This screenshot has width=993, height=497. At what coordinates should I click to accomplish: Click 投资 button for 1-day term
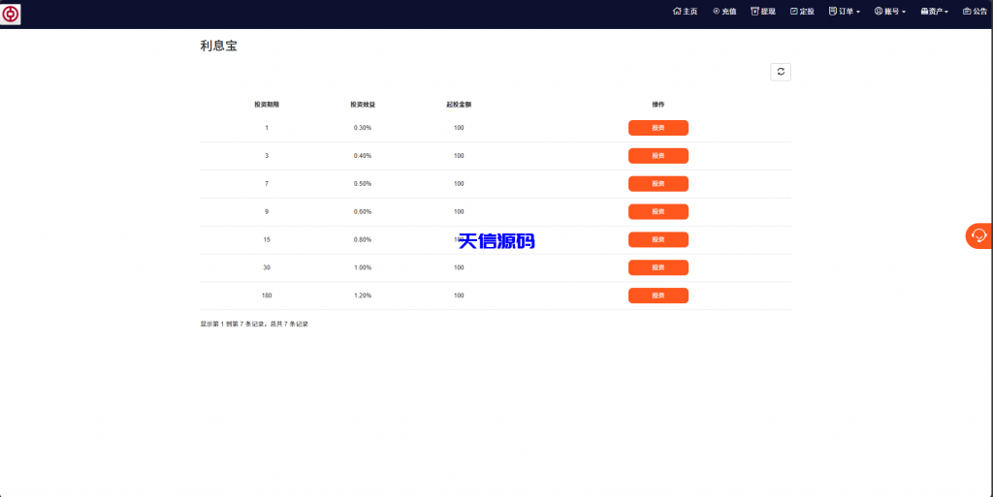click(x=657, y=128)
